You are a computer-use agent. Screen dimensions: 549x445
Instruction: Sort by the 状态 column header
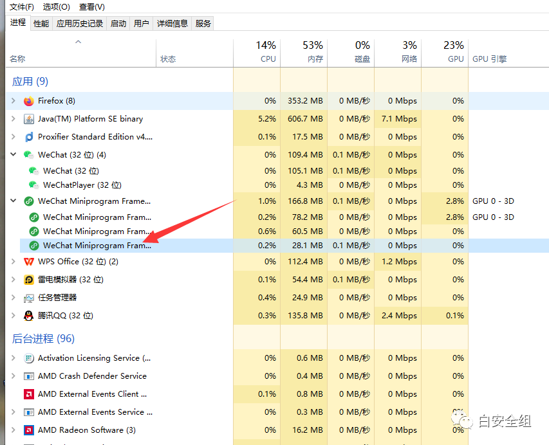194,53
